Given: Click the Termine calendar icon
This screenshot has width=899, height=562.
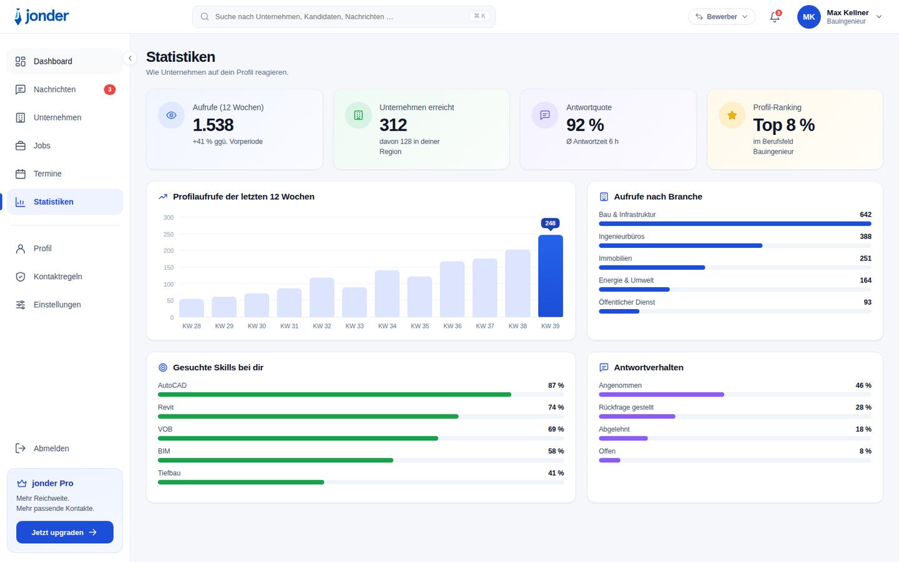Looking at the screenshot, I should coord(21,174).
